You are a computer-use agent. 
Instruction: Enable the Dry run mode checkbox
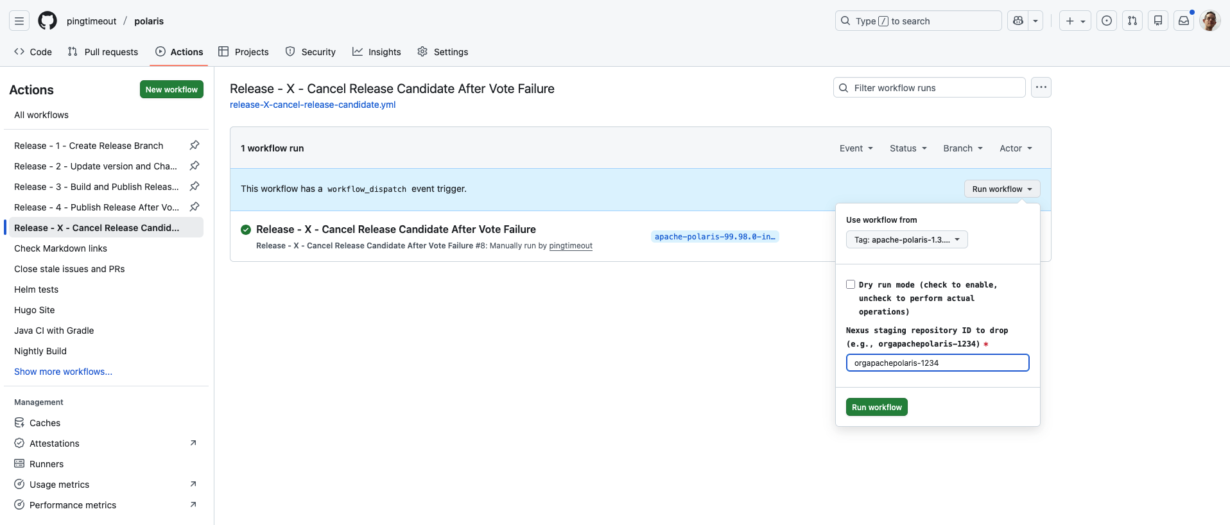pyautogui.click(x=851, y=284)
